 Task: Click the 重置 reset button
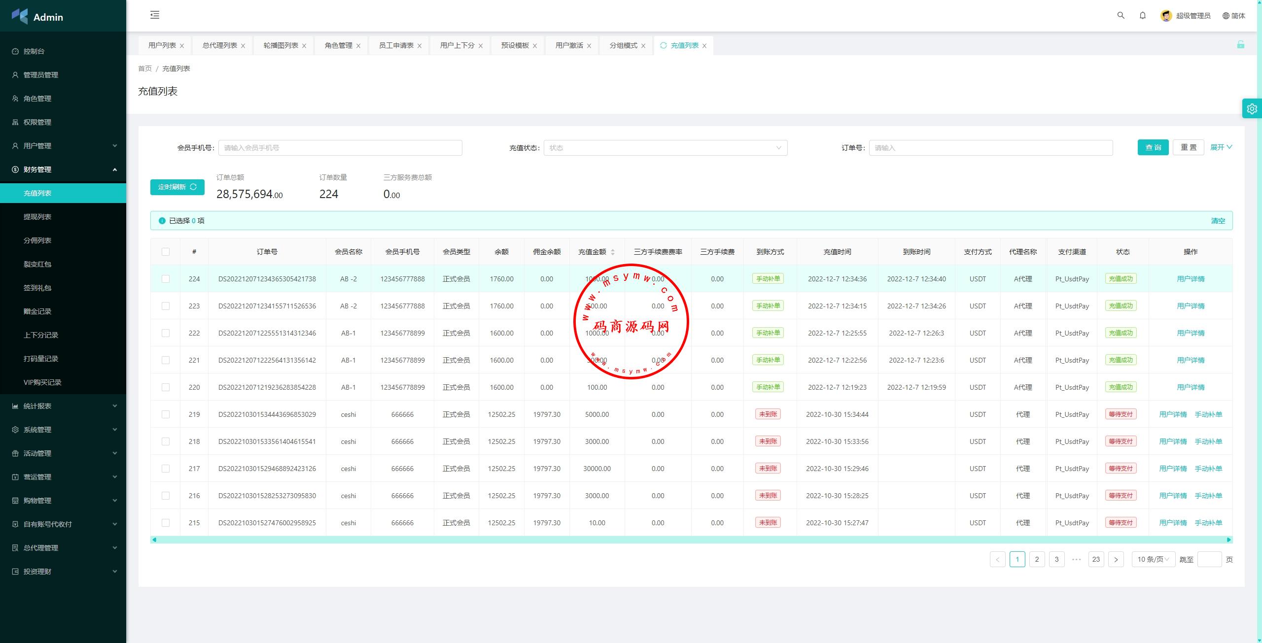[1189, 147]
